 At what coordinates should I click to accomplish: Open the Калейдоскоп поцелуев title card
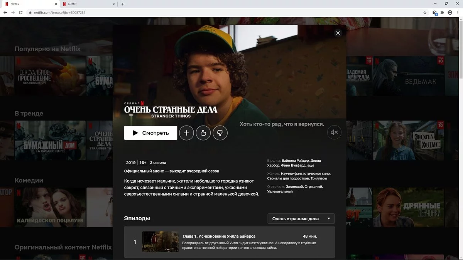point(50,207)
